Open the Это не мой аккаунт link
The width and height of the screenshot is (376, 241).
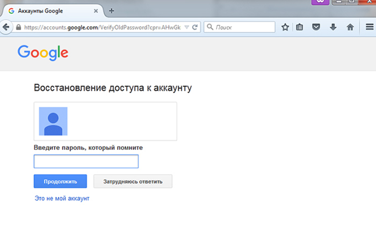[x=62, y=198]
